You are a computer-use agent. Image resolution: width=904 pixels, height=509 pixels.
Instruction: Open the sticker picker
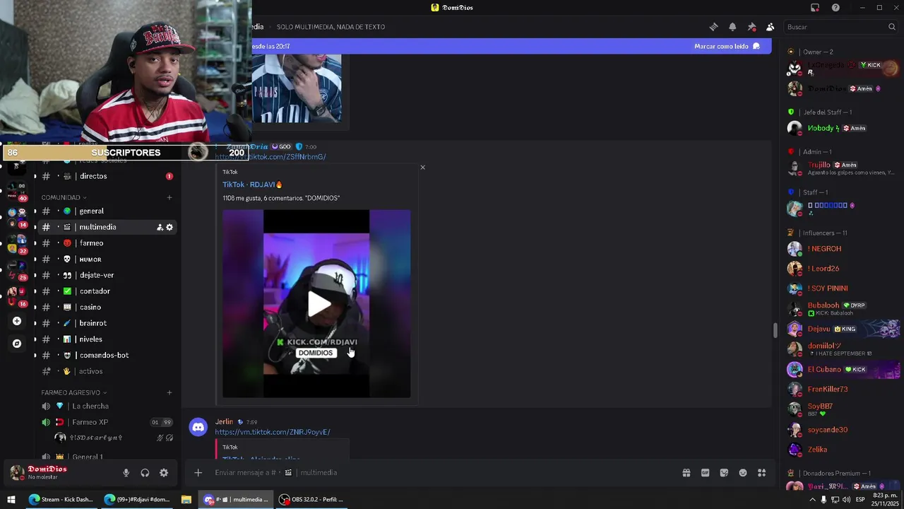pos(724,473)
